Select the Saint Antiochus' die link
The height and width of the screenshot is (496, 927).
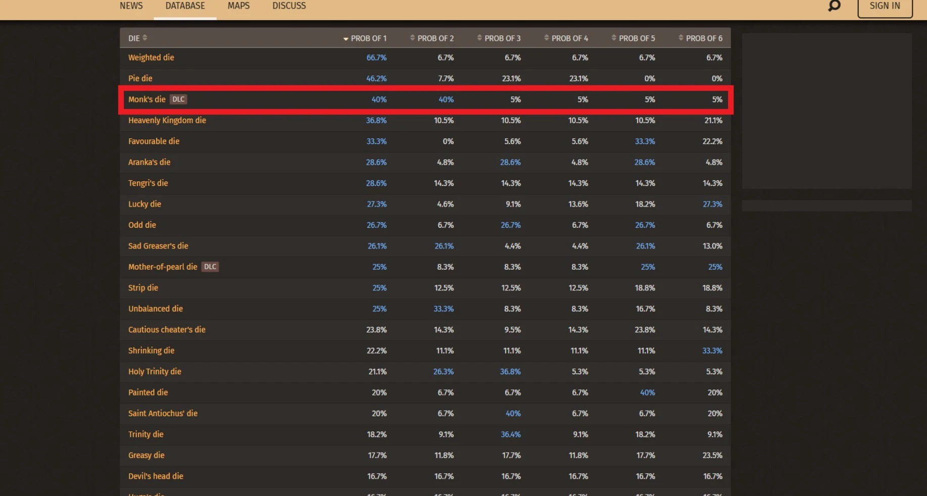163,413
